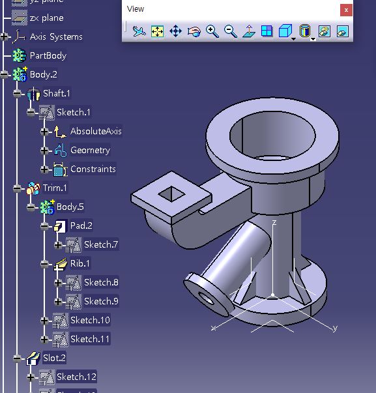The width and height of the screenshot is (376, 393).
Task: Click the Geometry icon in tree
Action: [x=60, y=151]
